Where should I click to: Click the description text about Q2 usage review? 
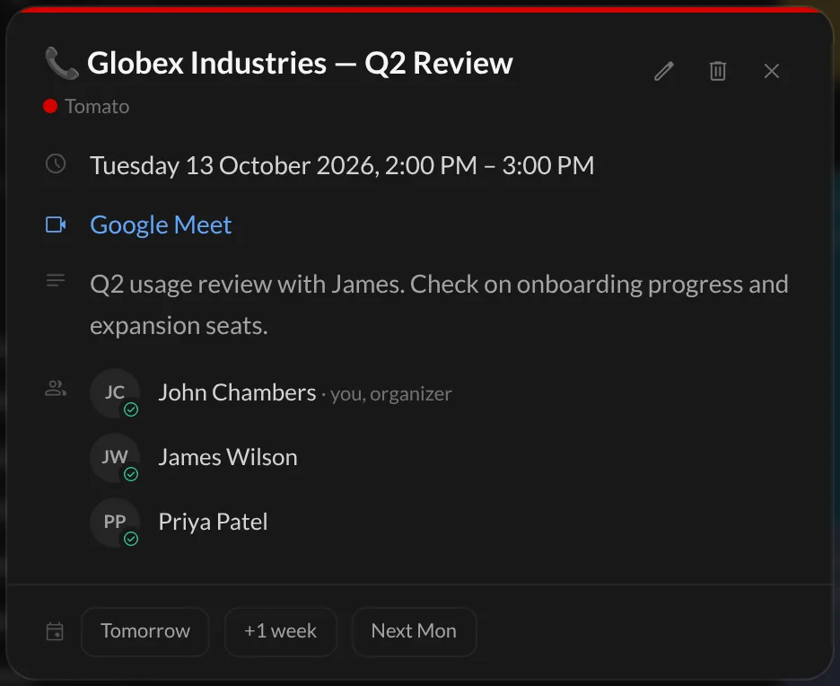[x=439, y=304]
